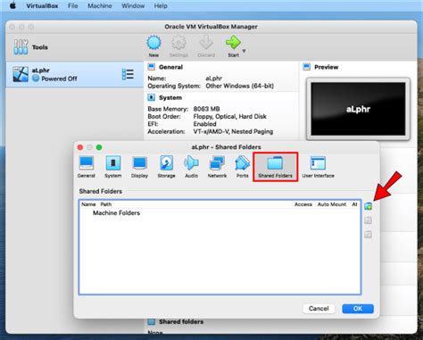Click the Discard arrow in Manager toolbar
The image size is (423, 340).
coord(206,43)
